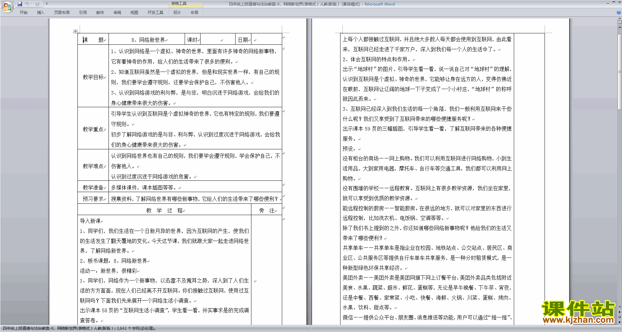The height and width of the screenshot is (332, 622).
Task: Click the split-window handle above scrollbar
Action: pyautogui.click(x=620, y=19)
